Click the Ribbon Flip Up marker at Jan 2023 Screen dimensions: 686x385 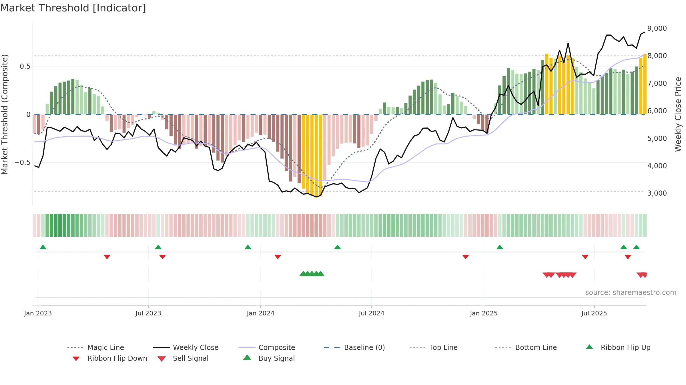(43, 247)
